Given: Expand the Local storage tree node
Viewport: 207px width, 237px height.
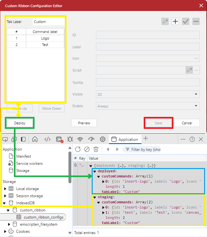Looking at the screenshot, I should tap(5, 189).
